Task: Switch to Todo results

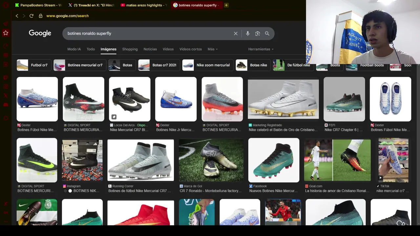Action: pos(91,49)
